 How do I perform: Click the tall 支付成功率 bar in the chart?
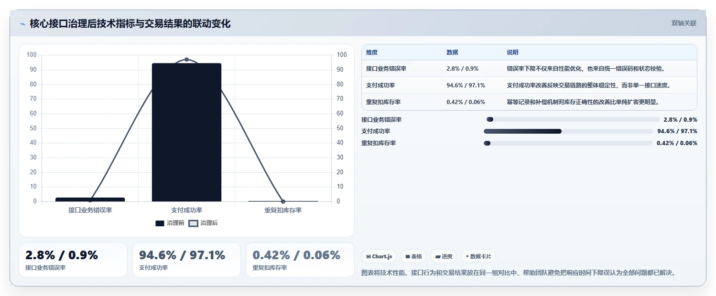coord(186,132)
